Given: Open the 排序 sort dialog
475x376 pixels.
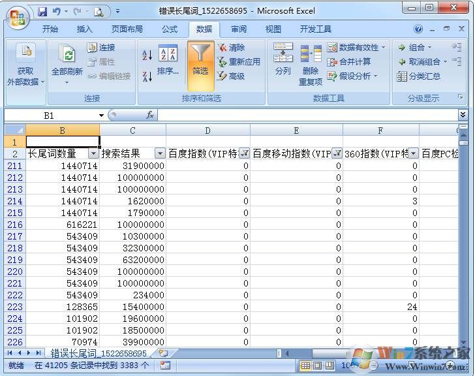Looking at the screenshot, I should [168, 61].
